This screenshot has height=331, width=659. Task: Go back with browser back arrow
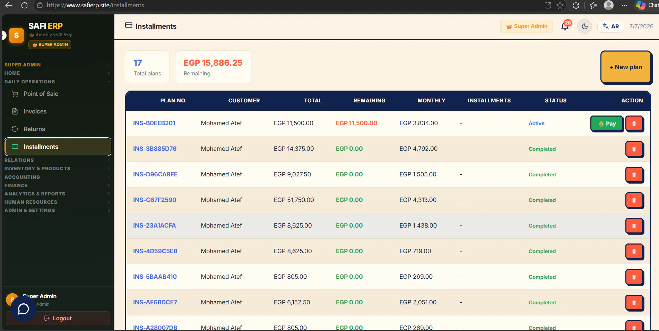pyautogui.click(x=9, y=5)
